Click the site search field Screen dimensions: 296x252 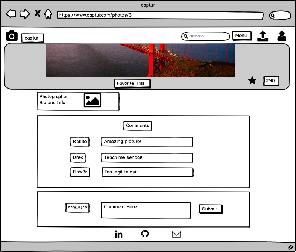coord(206,36)
